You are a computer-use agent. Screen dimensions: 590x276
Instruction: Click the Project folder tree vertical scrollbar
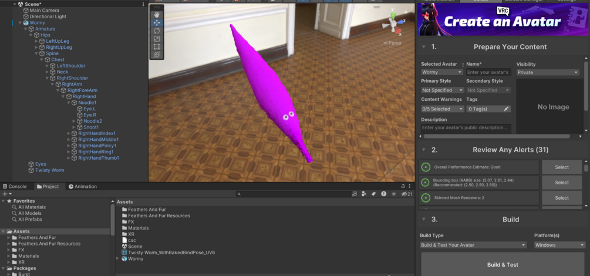(x=113, y=220)
